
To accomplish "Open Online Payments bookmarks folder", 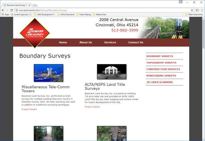I will click(66, 15).
